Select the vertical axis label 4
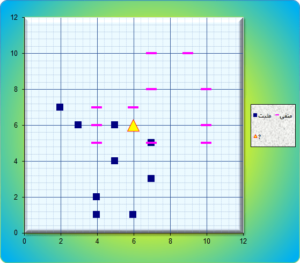The height and width of the screenshot is (263, 300). pos(16,161)
